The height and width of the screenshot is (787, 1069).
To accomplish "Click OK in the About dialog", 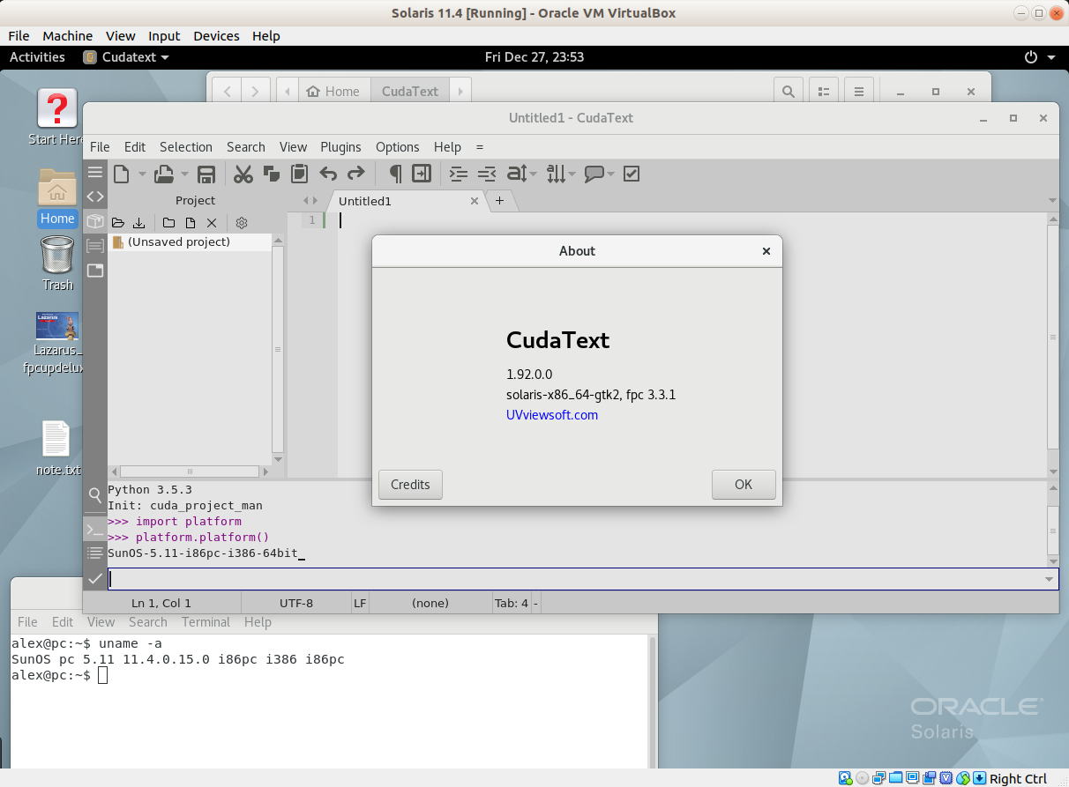I will point(744,485).
